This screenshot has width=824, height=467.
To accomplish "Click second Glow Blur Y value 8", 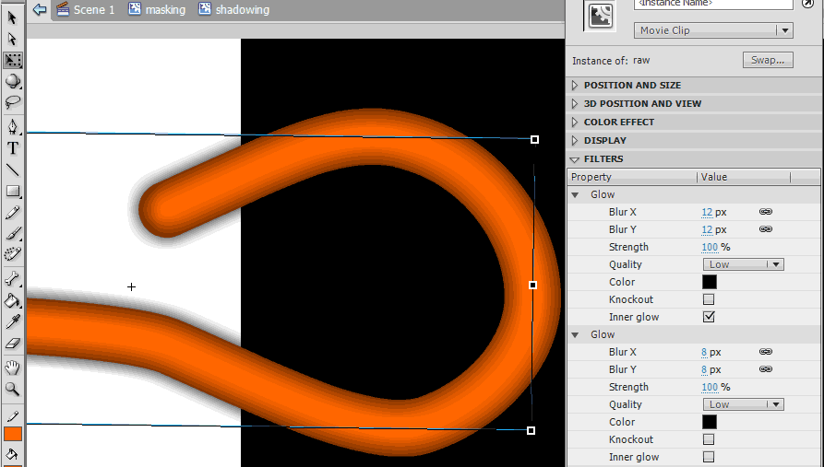I will [704, 369].
